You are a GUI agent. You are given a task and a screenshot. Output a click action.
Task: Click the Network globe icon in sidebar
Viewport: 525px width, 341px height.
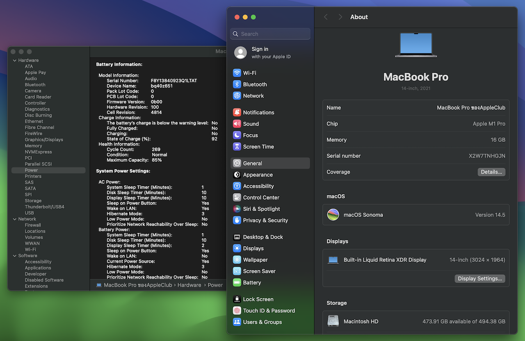[237, 96]
